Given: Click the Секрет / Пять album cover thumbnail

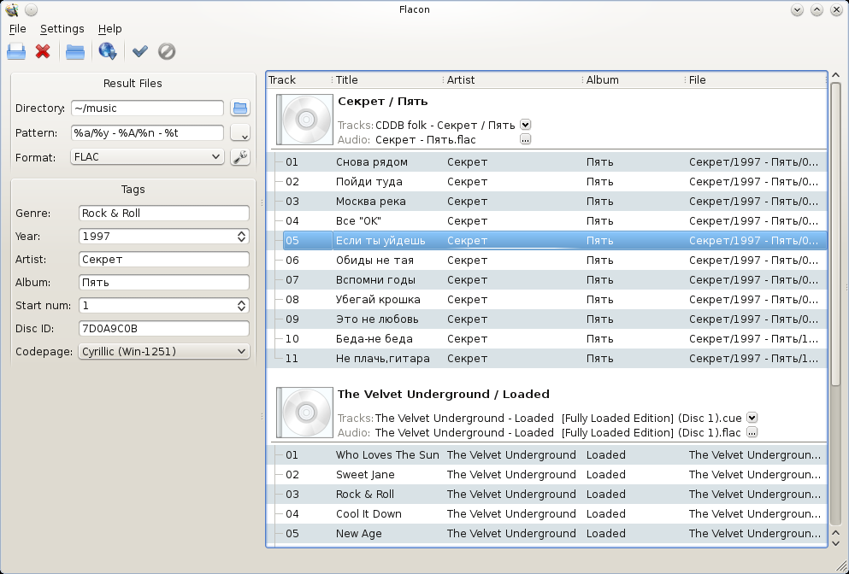Looking at the screenshot, I should pos(305,120).
